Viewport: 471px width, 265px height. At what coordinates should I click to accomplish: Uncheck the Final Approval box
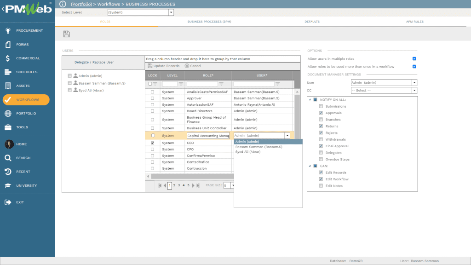click(321, 146)
